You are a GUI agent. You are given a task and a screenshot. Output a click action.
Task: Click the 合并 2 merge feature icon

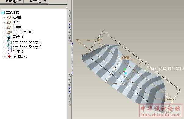pyautogui.click(x=9, y=52)
